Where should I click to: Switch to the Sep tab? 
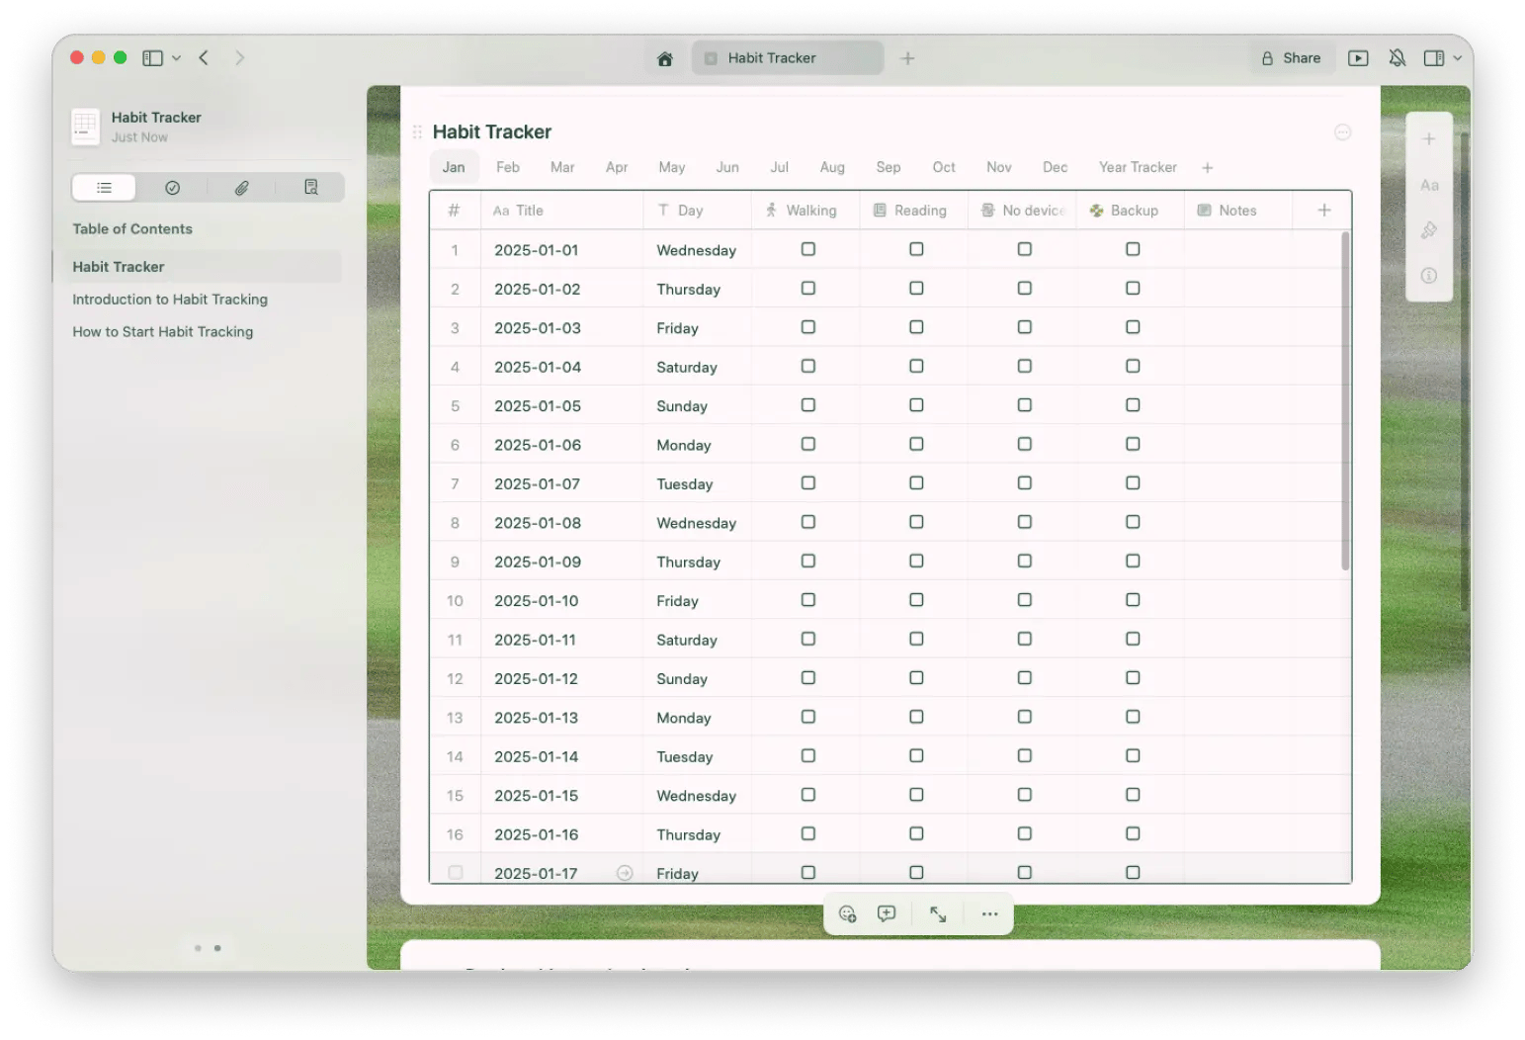[x=889, y=168]
